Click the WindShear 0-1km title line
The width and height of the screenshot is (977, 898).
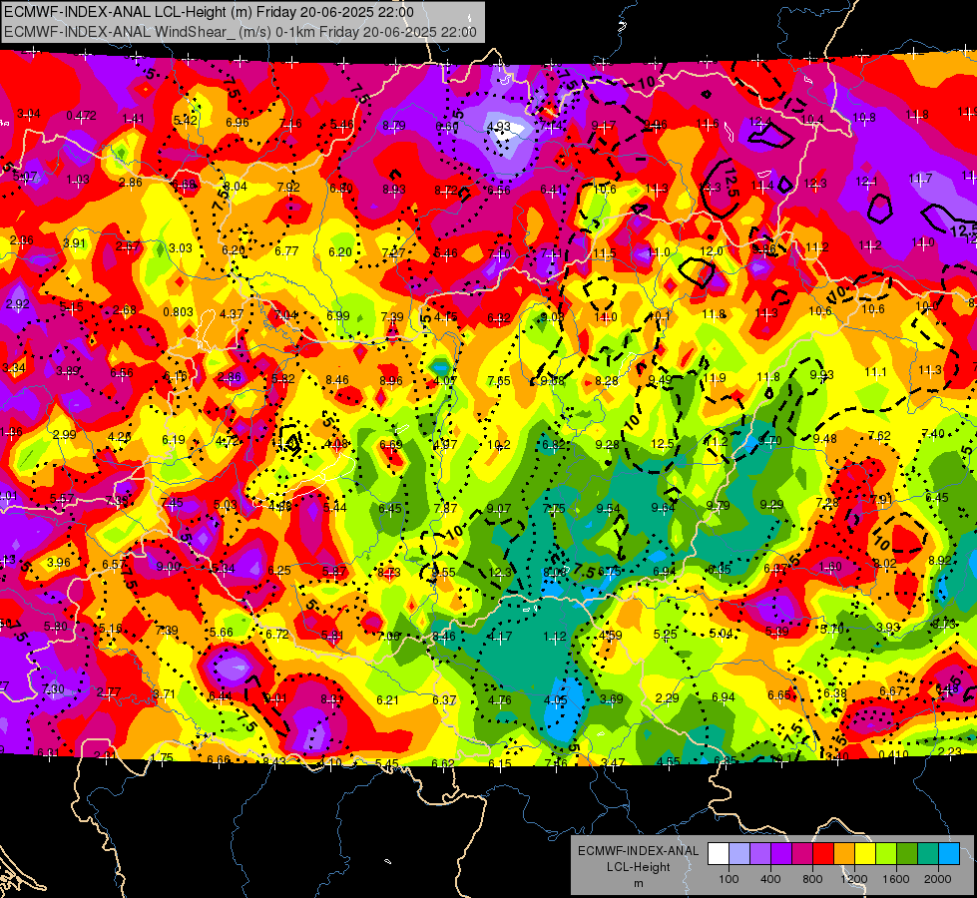pyautogui.click(x=240, y=32)
